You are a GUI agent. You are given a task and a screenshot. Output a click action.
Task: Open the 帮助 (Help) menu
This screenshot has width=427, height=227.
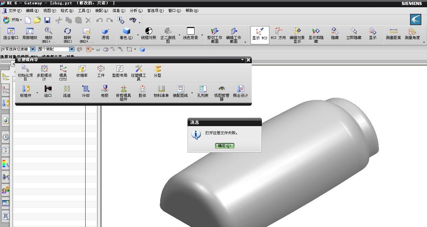(x=192, y=11)
